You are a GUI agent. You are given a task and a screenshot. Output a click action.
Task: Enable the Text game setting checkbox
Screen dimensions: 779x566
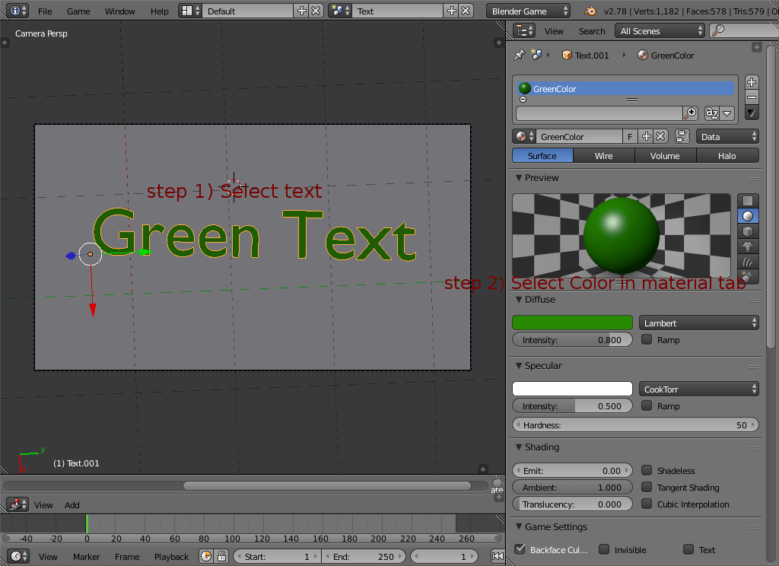688,549
